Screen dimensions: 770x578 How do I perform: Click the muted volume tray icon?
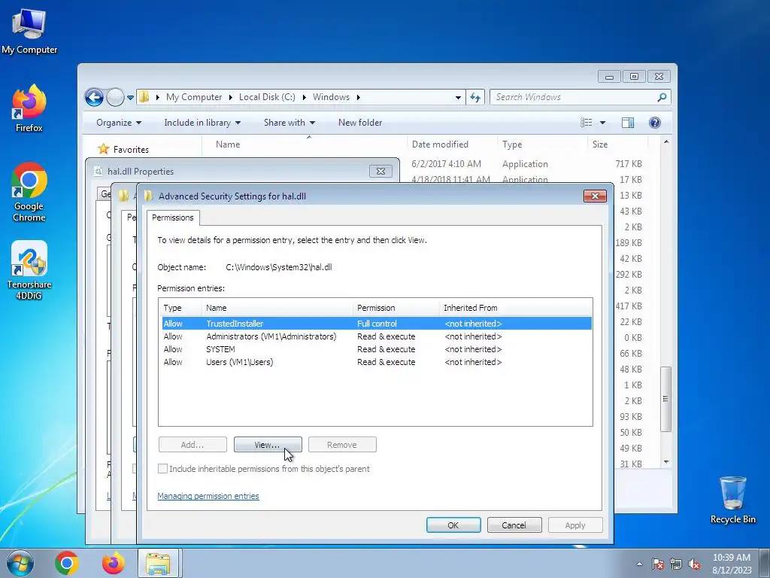click(x=694, y=564)
